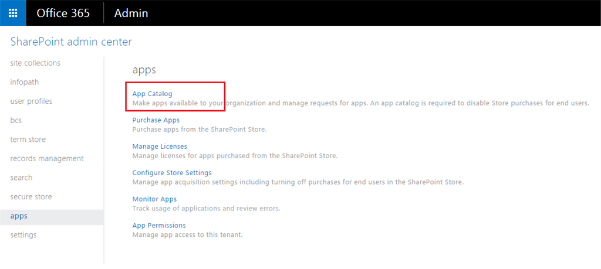
Task: Open the SharePoint admin center title
Action: pyautogui.click(x=71, y=41)
